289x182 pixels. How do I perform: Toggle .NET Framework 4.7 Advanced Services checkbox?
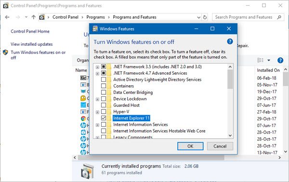(x=104, y=73)
